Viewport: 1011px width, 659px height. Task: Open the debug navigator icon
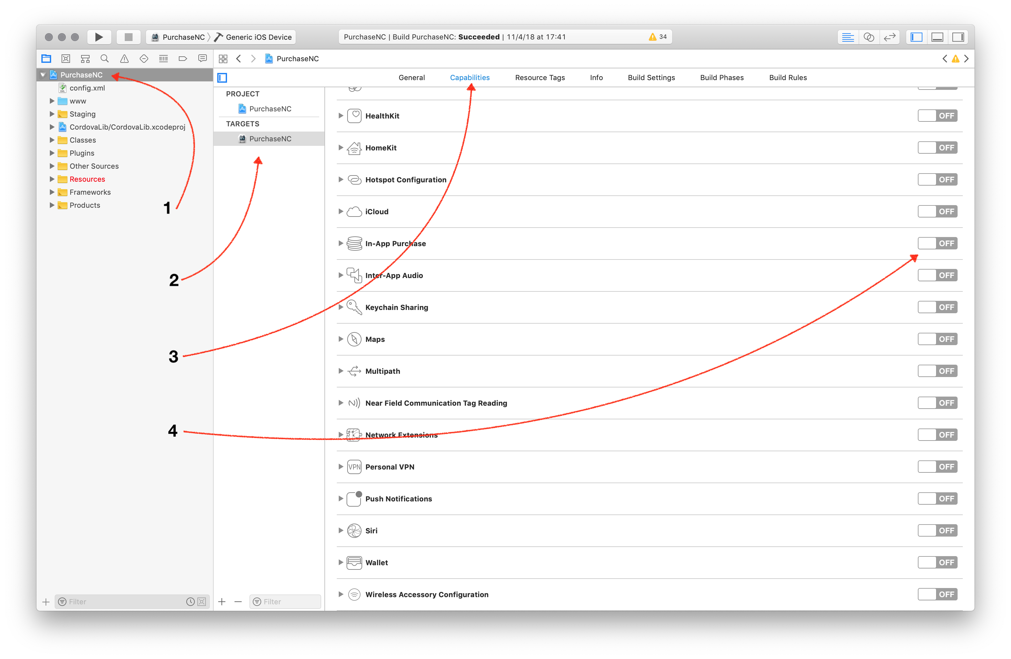click(164, 59)
